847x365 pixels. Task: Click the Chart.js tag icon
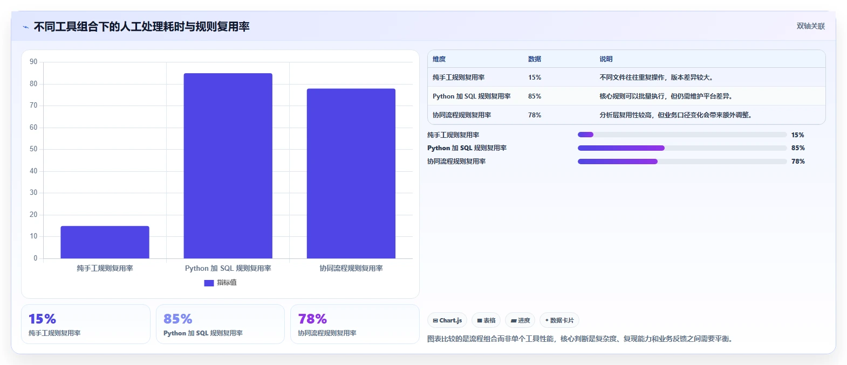point(435,320)
